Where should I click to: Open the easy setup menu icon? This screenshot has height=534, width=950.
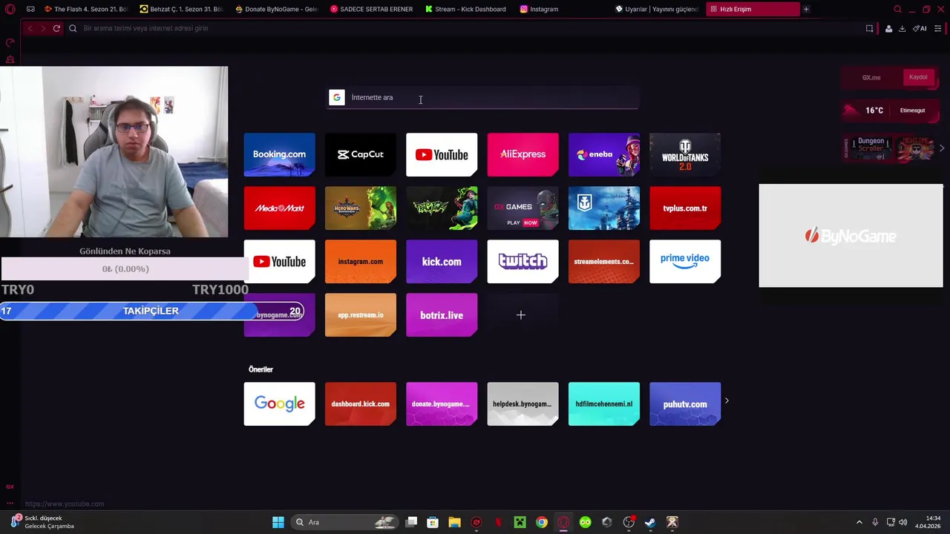(937, 28)
